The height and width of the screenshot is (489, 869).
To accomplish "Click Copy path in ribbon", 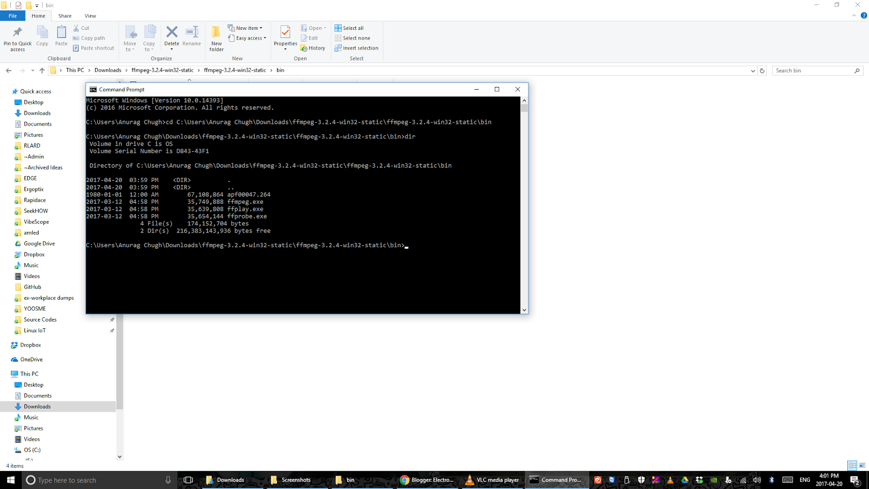I will click(89, 38).
